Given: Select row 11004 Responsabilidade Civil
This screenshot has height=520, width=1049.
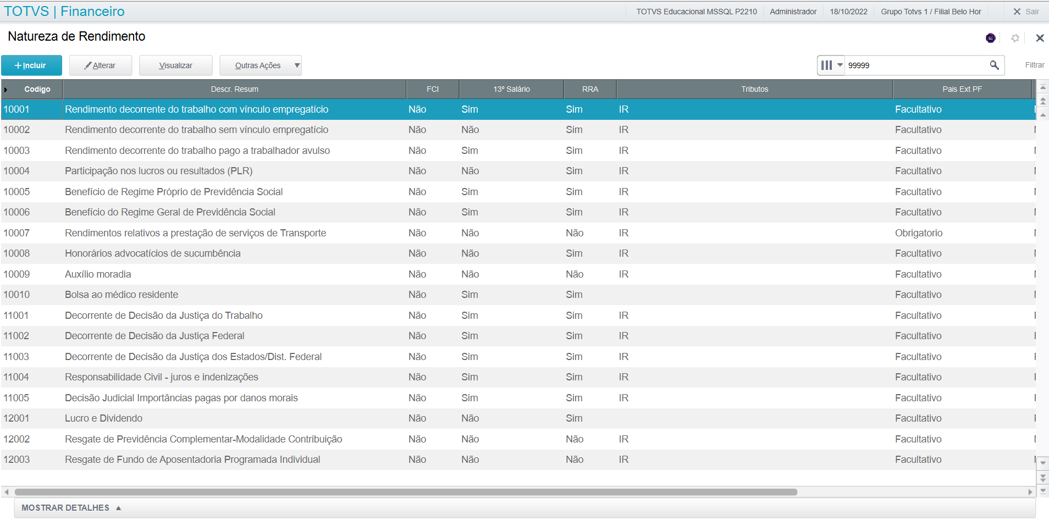Looking at the screenshot, I should (x=518, y=377).
